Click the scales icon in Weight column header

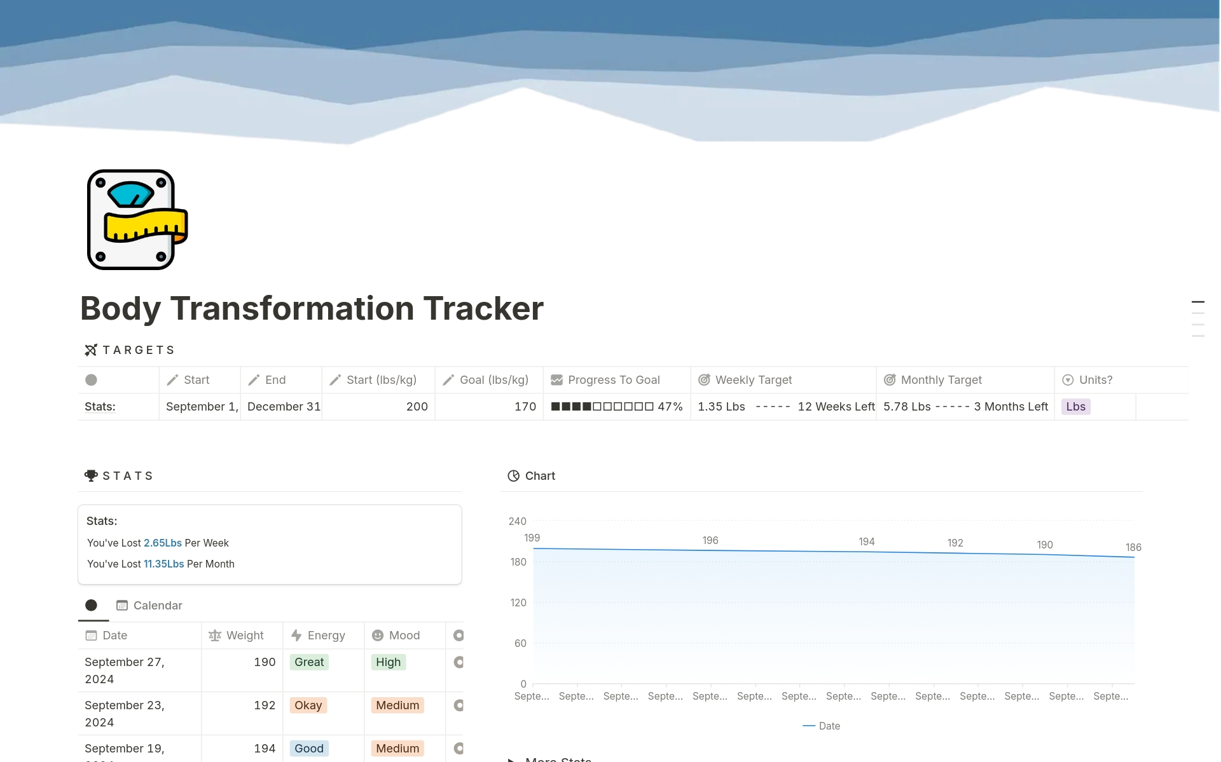pos(214,635)
